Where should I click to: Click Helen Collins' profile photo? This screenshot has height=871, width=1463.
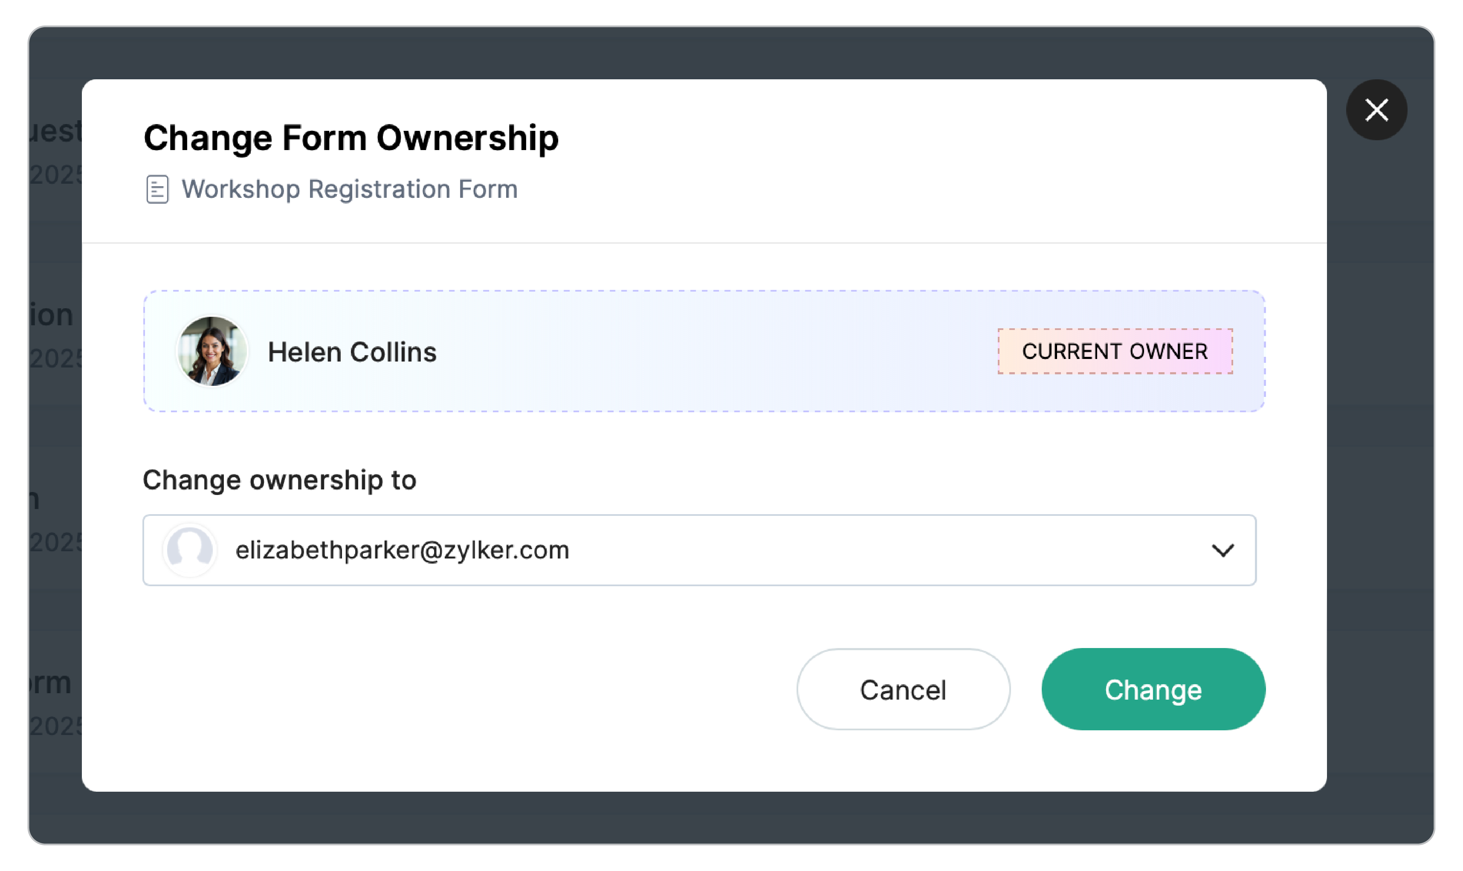[x=212, y=351]
